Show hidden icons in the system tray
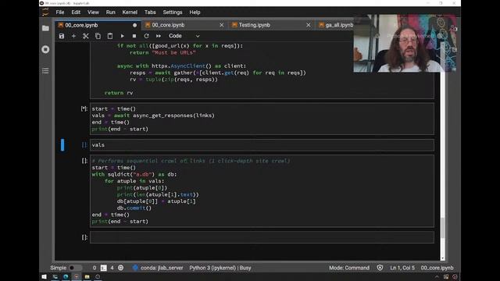This screenshot has width=500, height=281. 437,276
